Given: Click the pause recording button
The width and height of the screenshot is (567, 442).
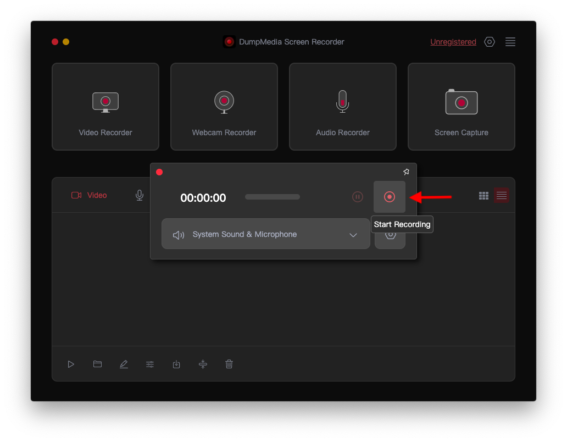Looking at the screenshot, I should tap(358, 197).
